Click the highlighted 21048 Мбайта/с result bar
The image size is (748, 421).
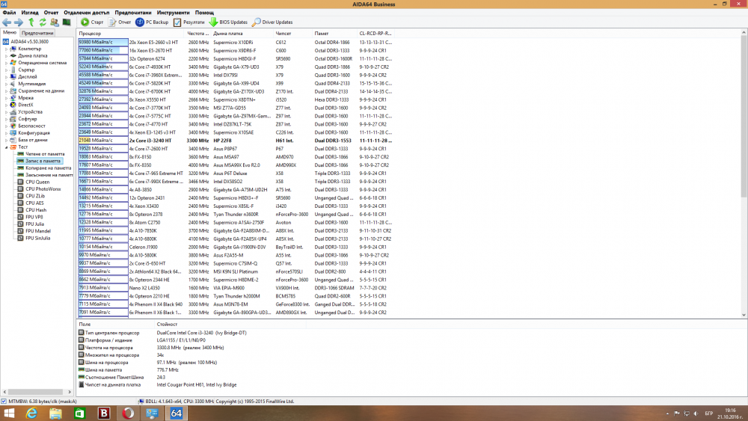coord(103,140)
